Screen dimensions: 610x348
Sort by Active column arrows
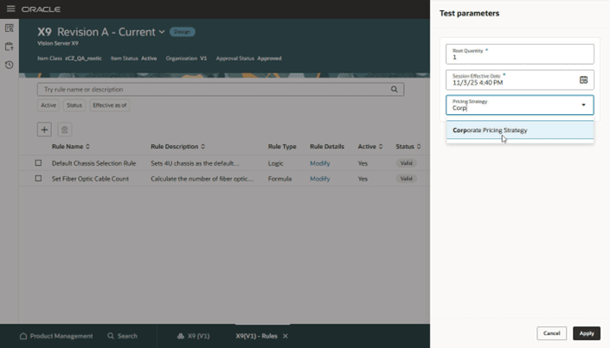tap(381, 147)
